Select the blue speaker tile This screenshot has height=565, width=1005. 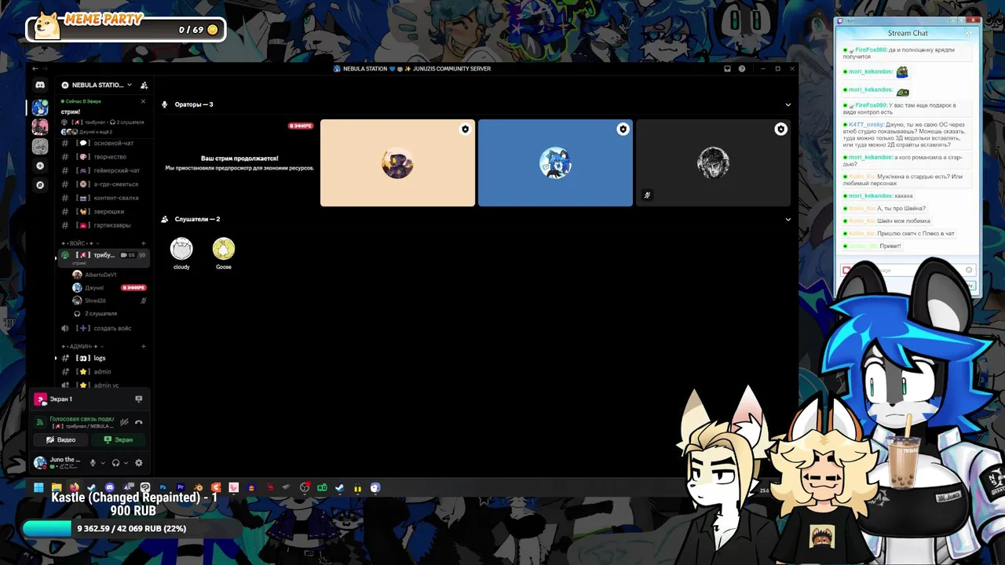pos(555,162)
